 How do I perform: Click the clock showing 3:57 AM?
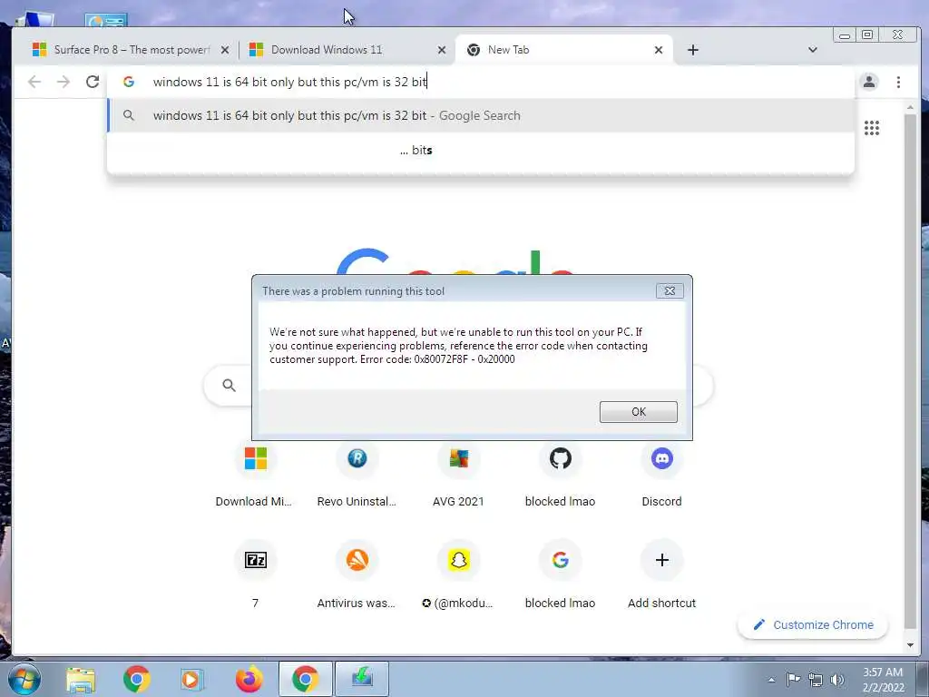coord(882,672)
